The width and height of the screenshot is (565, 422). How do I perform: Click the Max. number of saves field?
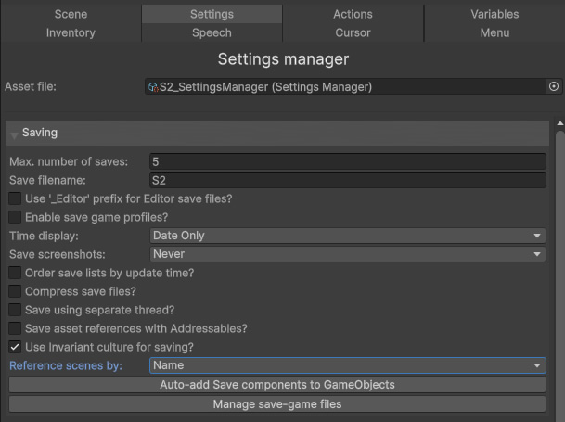[348, 161]
